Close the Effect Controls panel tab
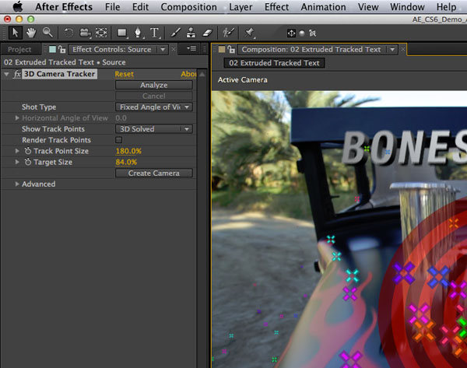 click(x=174, y=49)
